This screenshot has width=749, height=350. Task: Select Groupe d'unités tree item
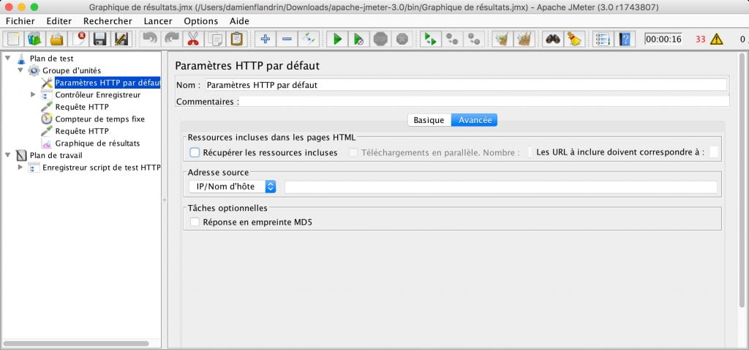pyautogui.click(x=72, y=70)
